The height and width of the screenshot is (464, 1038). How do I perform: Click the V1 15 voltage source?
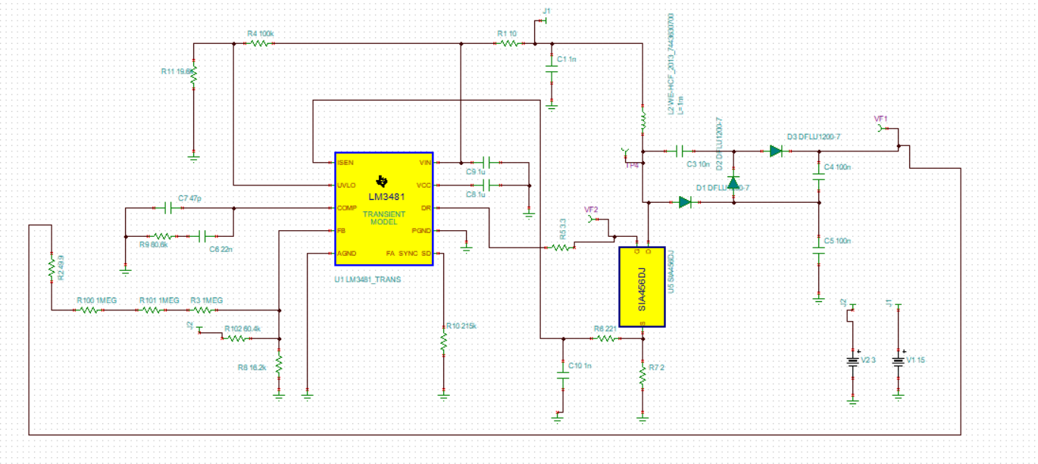[x=898, y=361]
